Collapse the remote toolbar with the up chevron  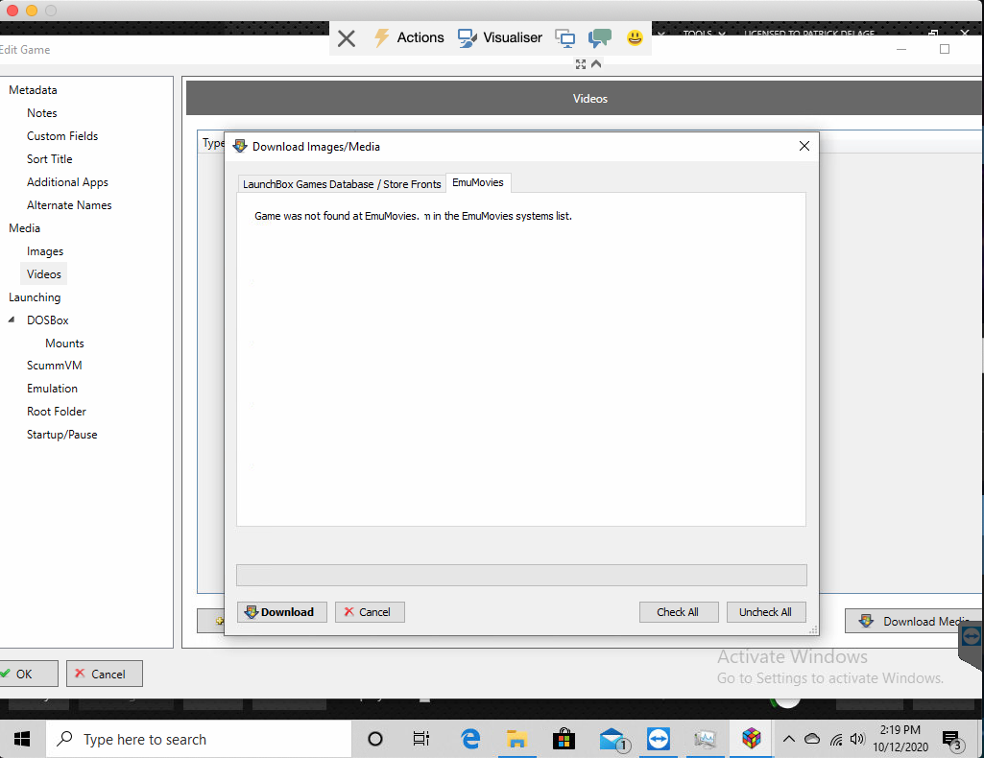(x=596, y=64)
